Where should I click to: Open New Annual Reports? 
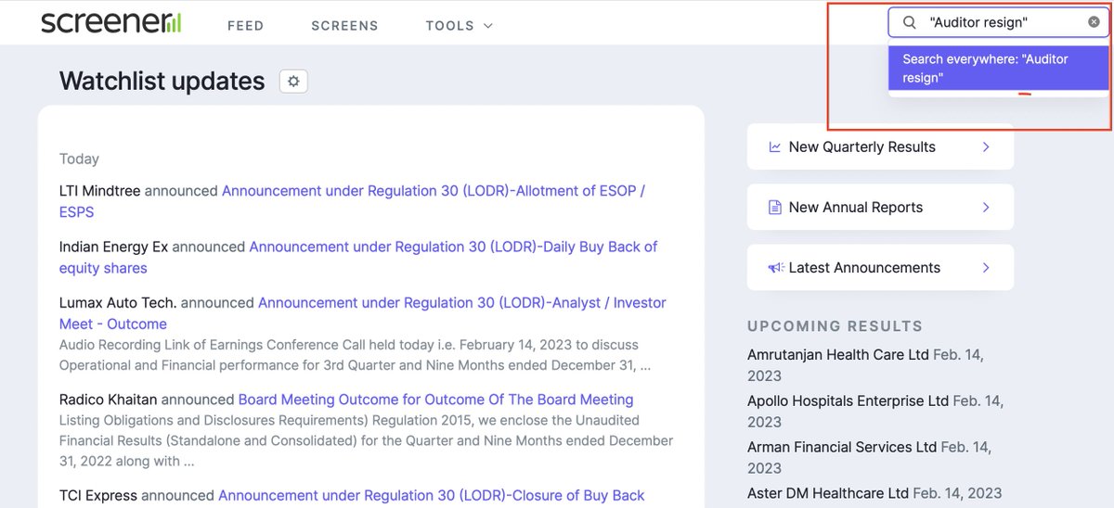[880, 207]
